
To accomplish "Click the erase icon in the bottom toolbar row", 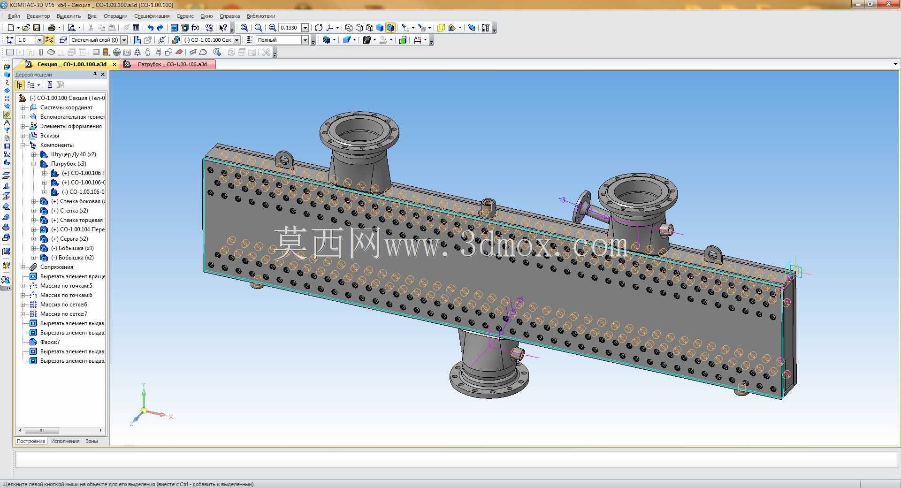I will click(179, 52).
